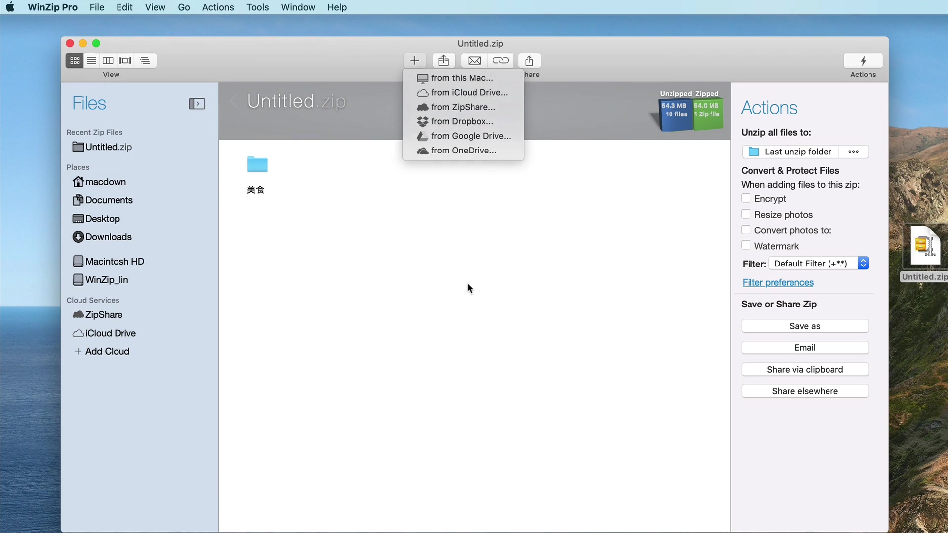Image resolution: width=948 pixels, height=533 pixels.
Task: Click Share via clipboard button
Action: point(805,369)
